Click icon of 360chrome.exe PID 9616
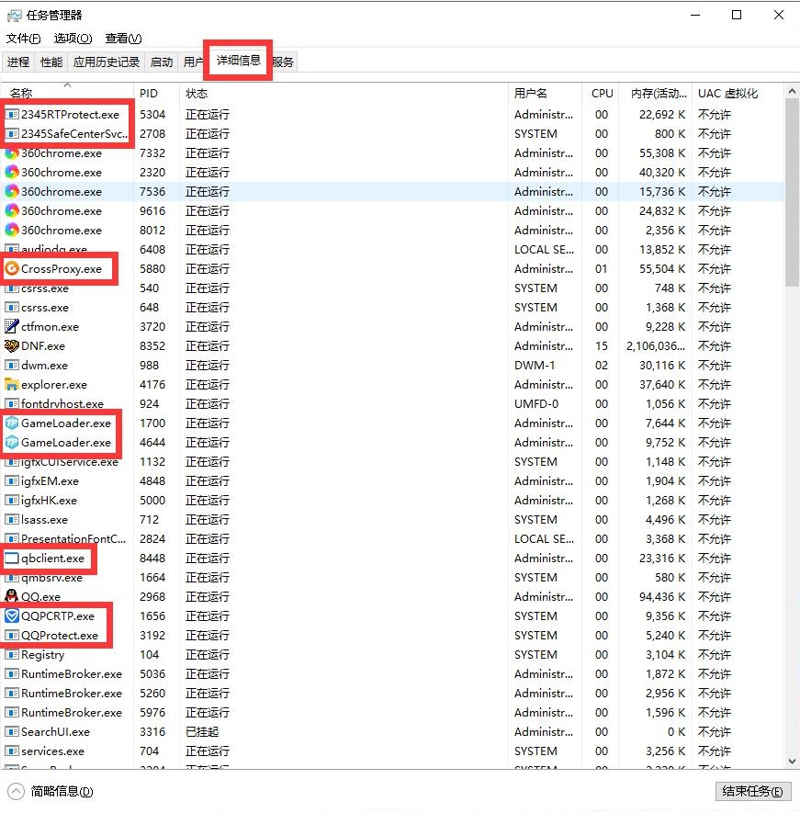Screen dimensions: 800x813 11,211
